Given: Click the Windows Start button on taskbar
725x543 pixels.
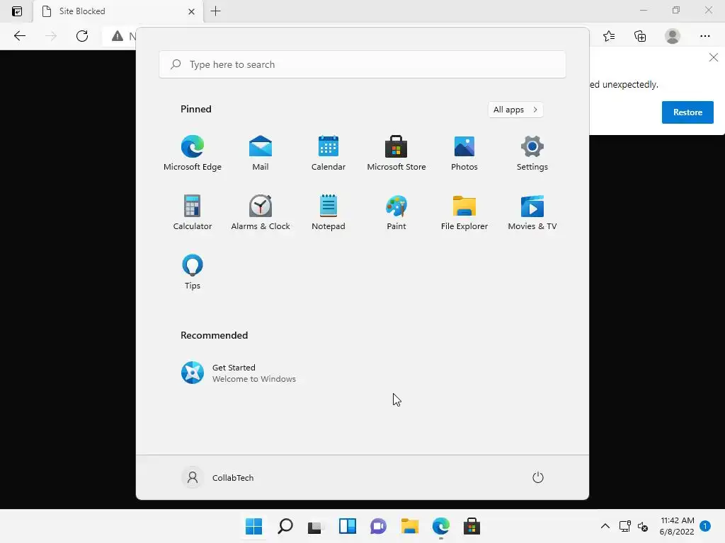Looking at the screenshot, I should [254, 526].
